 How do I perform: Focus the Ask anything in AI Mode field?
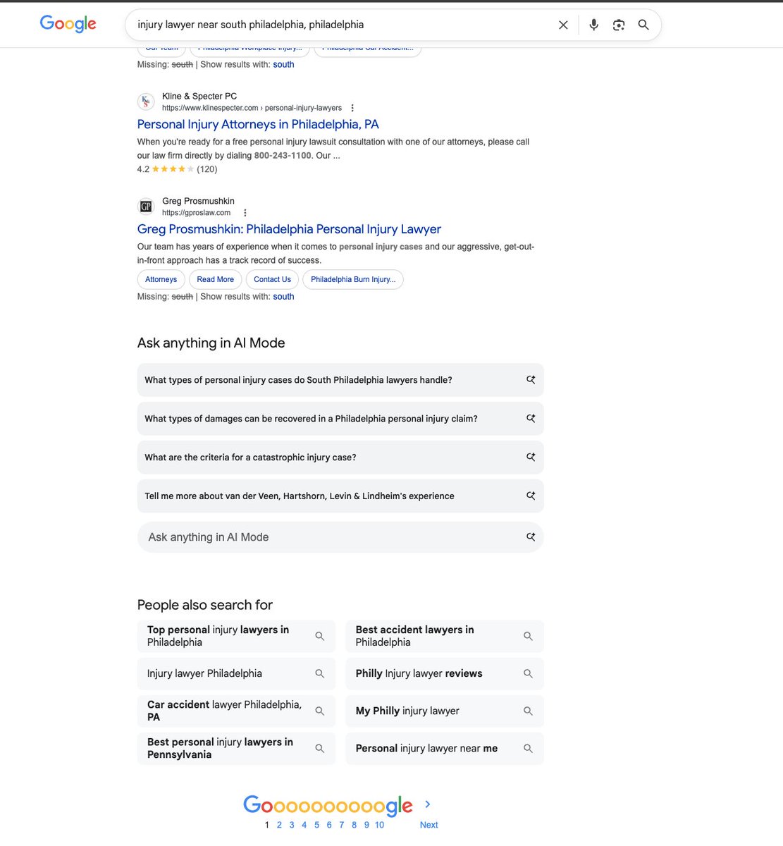click(x=340, y=537)
